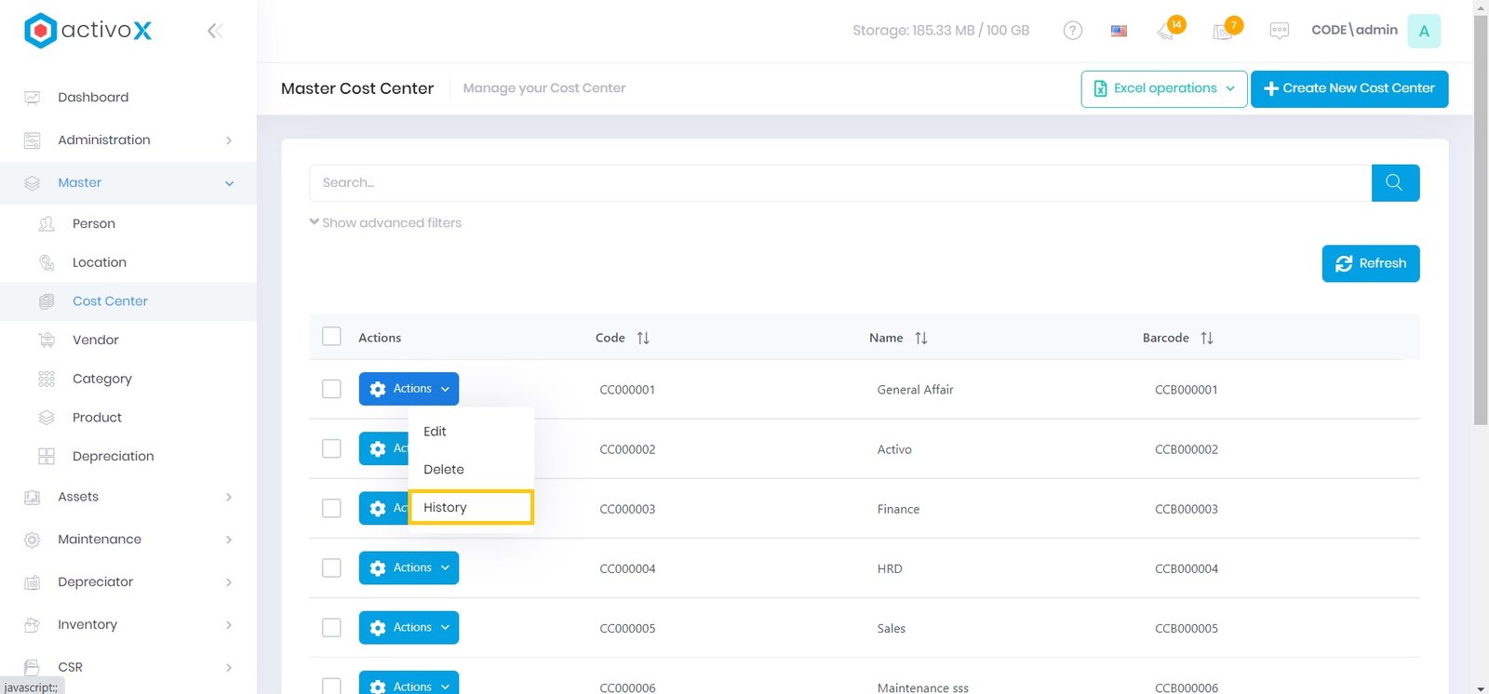This screenshot has height=694, width=1489.
Task: Click the language flag icon
Action: pos(1119,31)
